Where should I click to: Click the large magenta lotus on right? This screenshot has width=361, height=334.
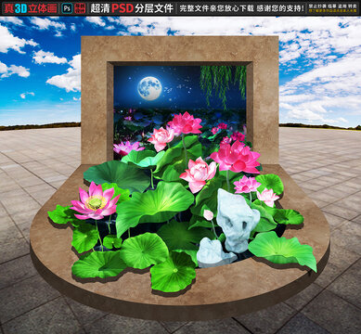coord(237,157)
